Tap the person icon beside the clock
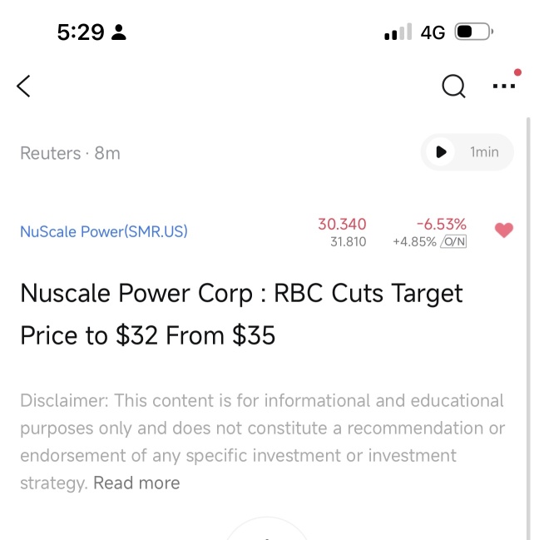The width and height of the screenshot is (534, 540). click(118, 33)
